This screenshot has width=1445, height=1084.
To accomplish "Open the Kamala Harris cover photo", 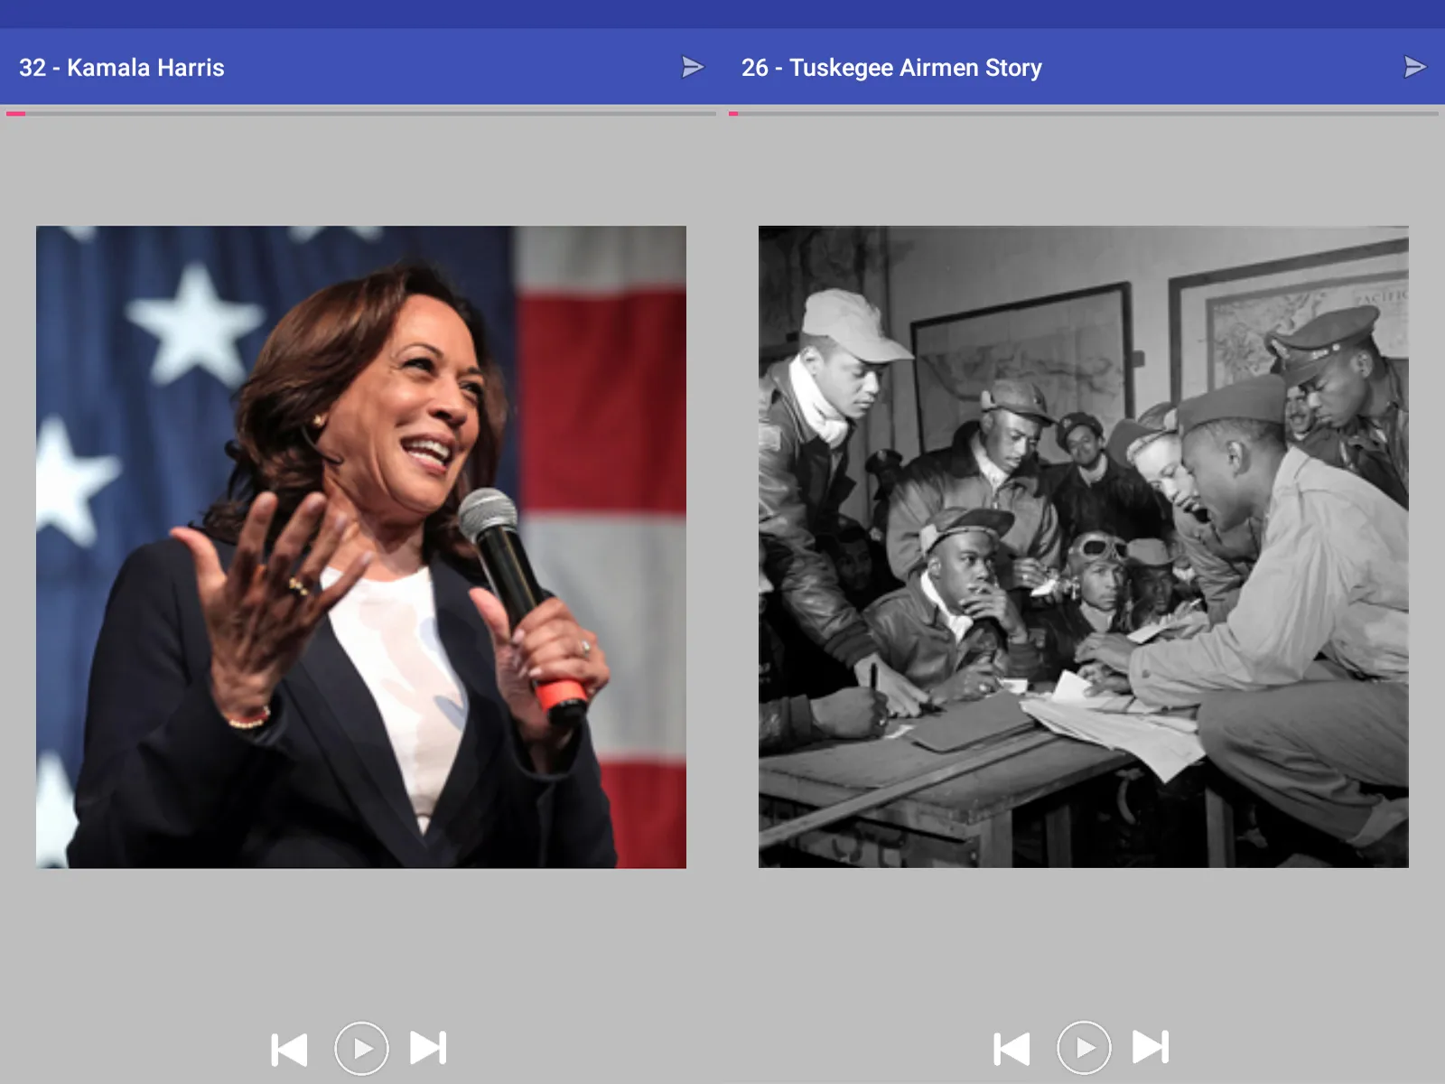I will click(361, 547).
